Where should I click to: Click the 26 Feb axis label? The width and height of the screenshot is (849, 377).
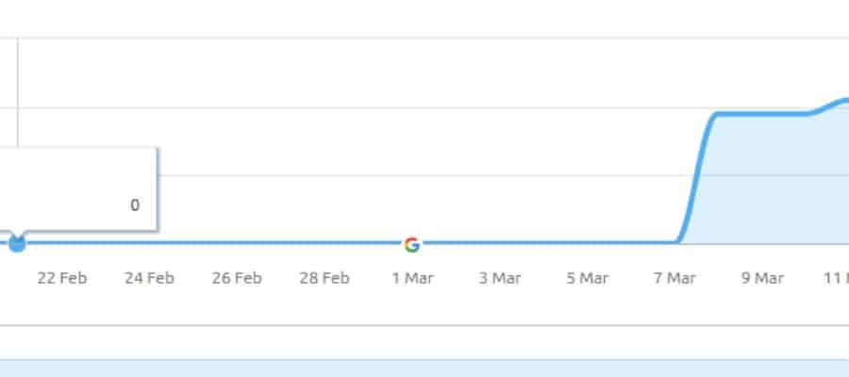pos(237,278)
